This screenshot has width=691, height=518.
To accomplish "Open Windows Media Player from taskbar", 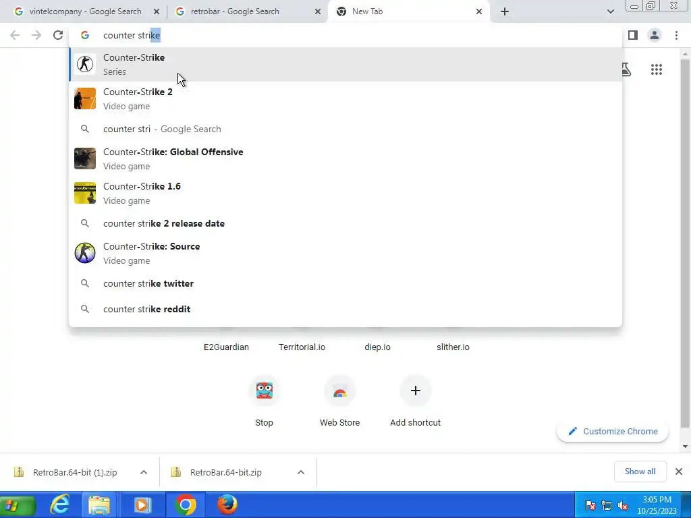I will pos(142,505).
